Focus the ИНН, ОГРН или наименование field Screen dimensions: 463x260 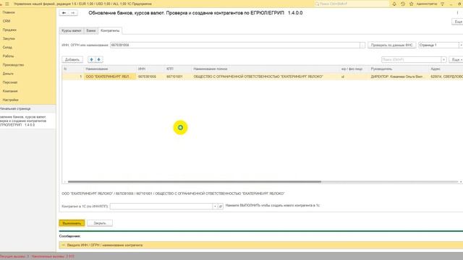235,45
